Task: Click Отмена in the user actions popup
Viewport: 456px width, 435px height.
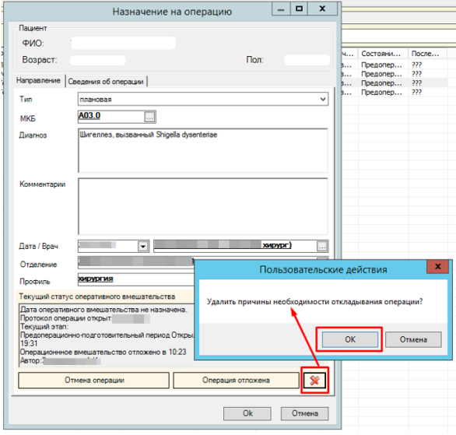Action: (413, 339)
